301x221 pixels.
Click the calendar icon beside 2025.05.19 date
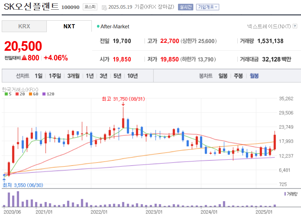pos(104,8)
